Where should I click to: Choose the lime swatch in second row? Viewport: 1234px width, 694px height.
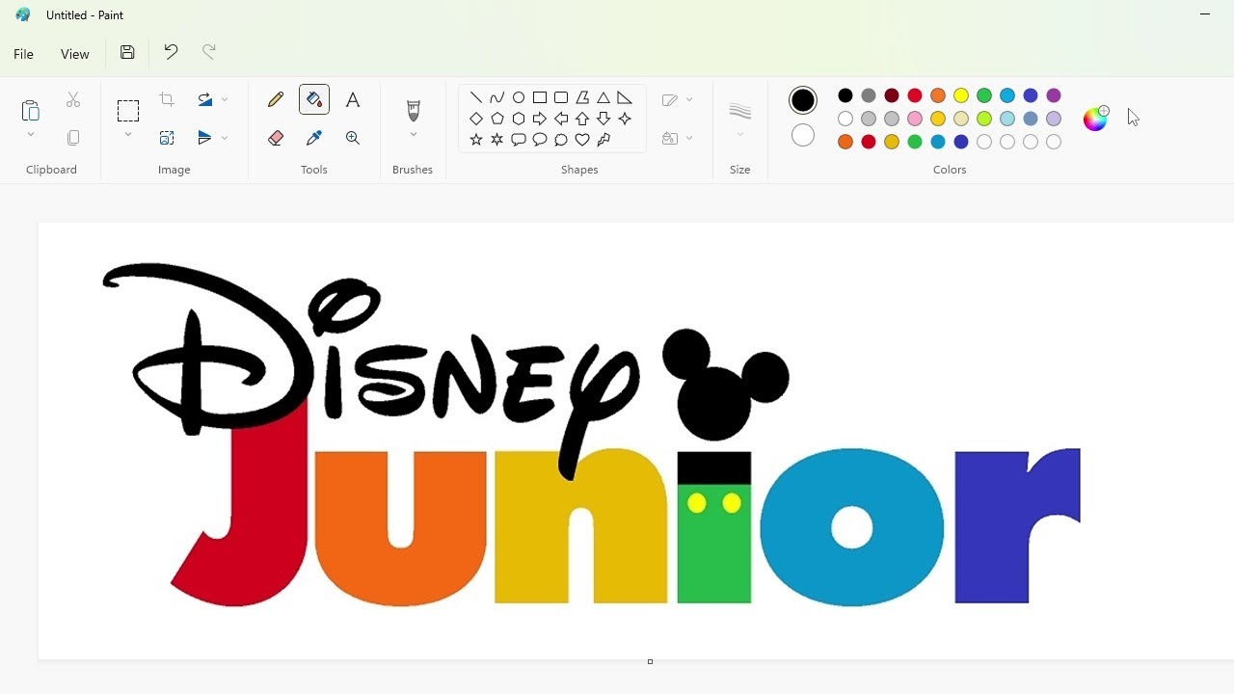[x=984, y=119]
